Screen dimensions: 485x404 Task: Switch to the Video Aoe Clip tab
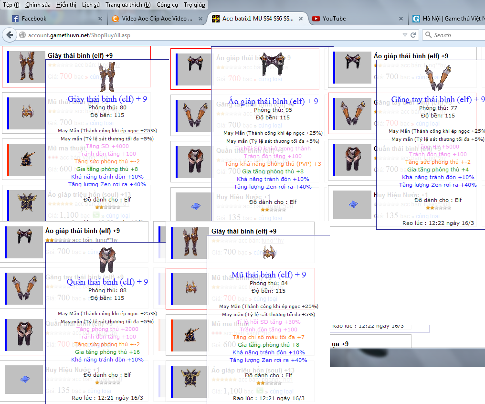pos(157,19)
